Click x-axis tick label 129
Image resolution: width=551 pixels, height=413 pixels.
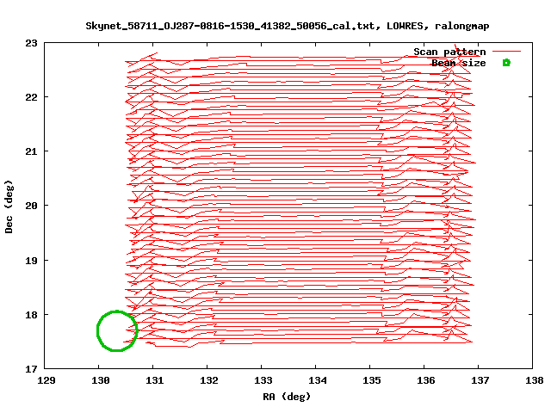(x=46, y=380)
